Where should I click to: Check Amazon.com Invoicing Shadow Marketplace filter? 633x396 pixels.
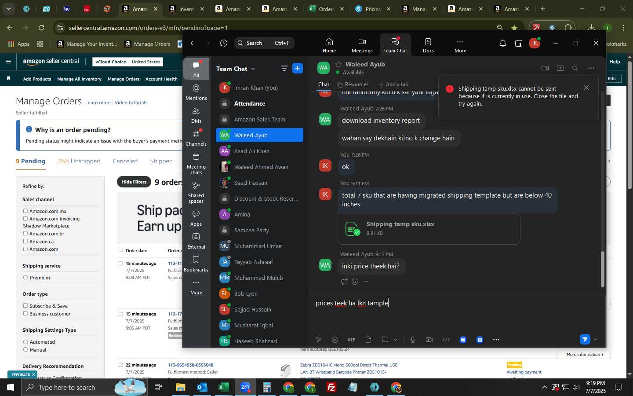(x=25, y=219)
